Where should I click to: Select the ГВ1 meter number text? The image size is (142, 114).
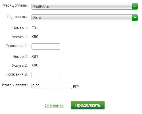35,28
